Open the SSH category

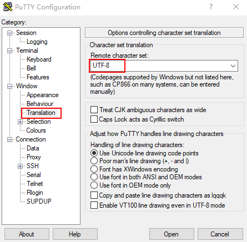[33, 166]
